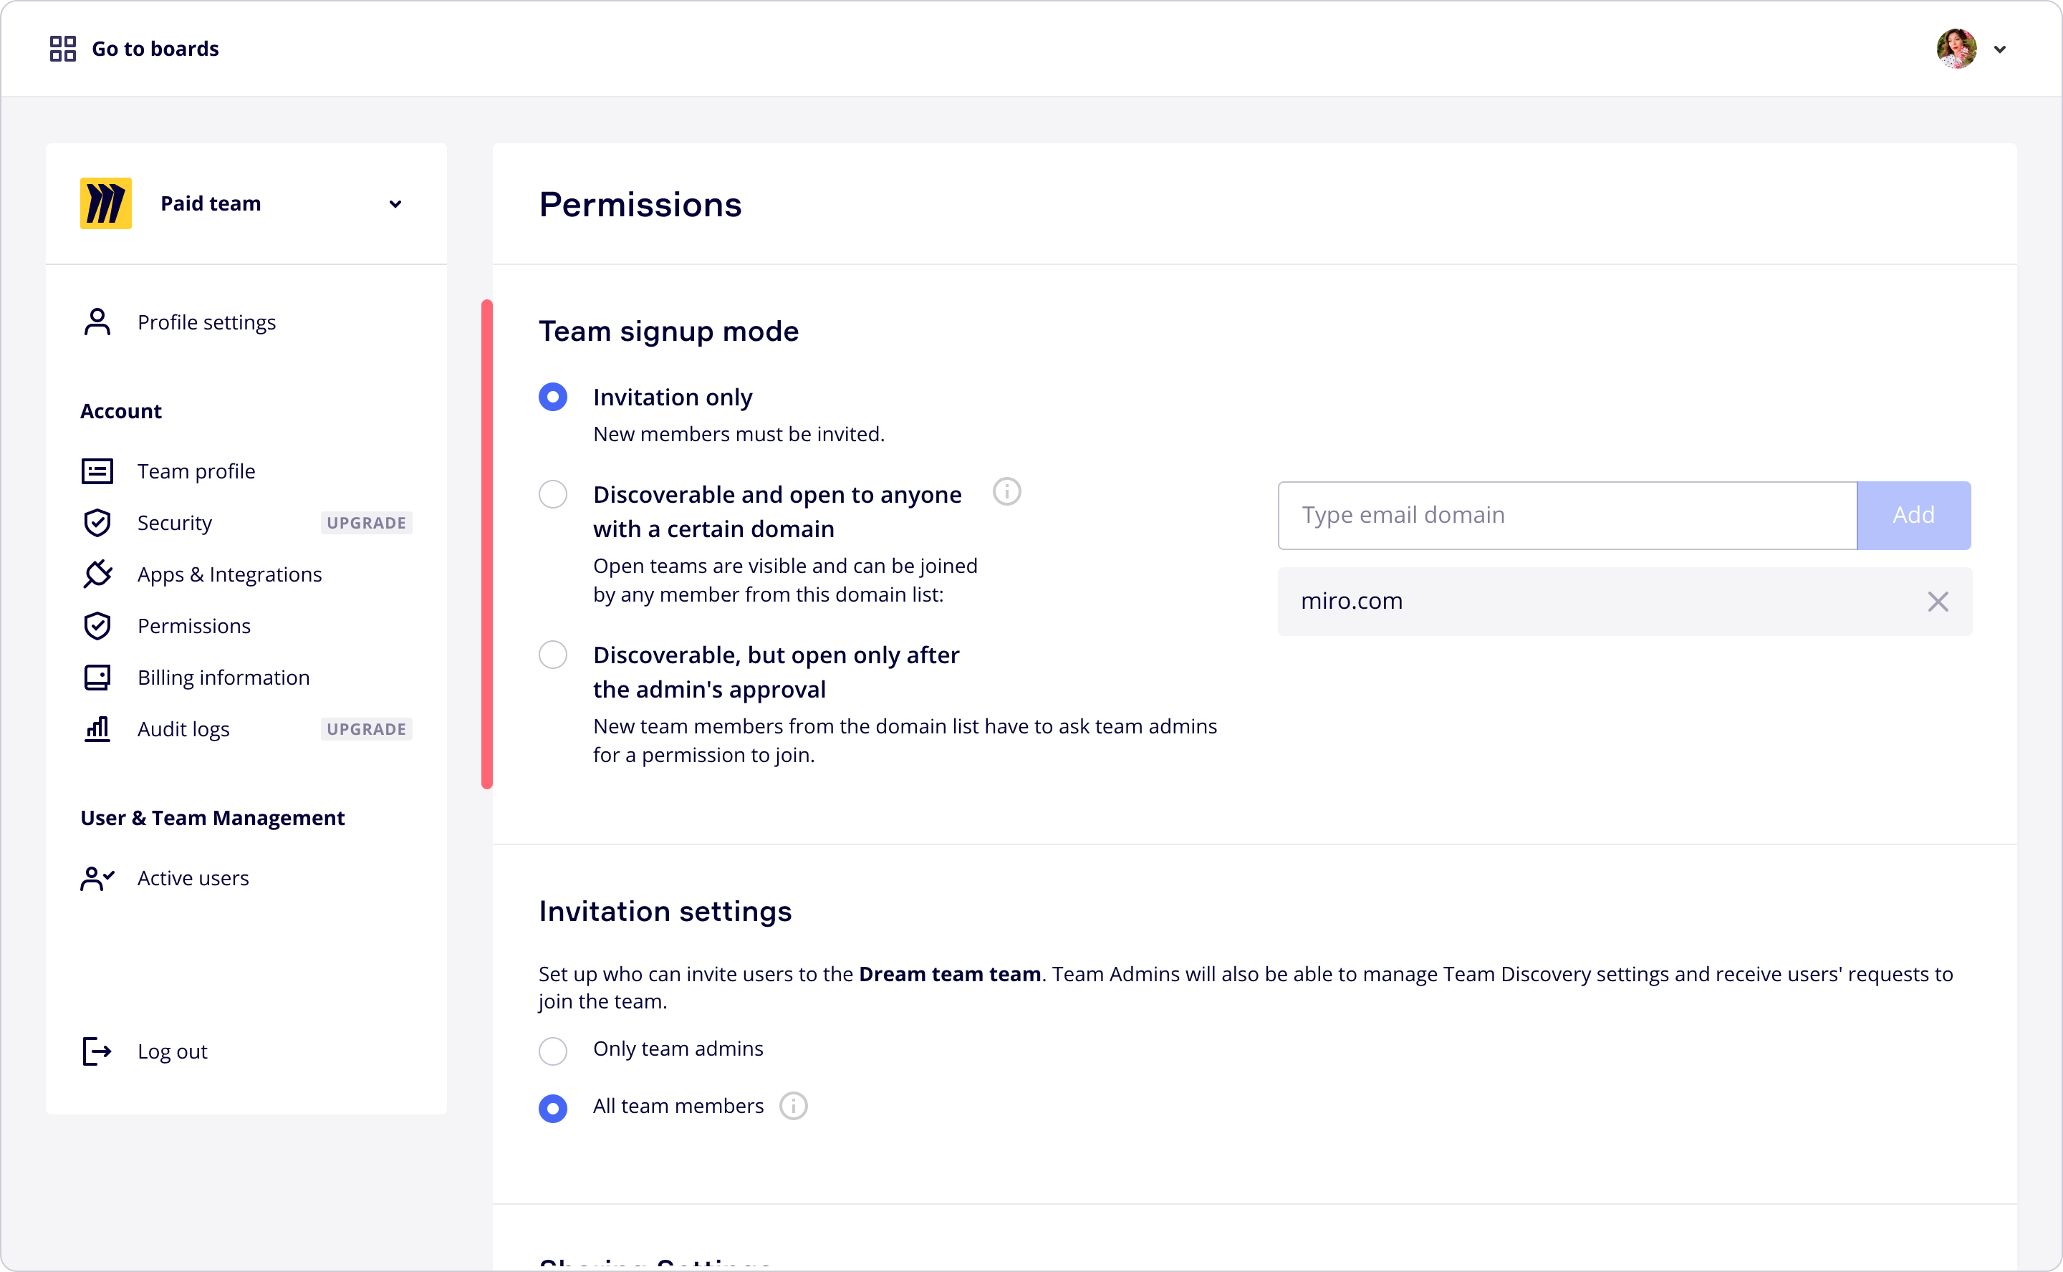Click the info icon beside domain signup option
This screenshot has width=2063, height=1272.
click(x=1006, y=491)
